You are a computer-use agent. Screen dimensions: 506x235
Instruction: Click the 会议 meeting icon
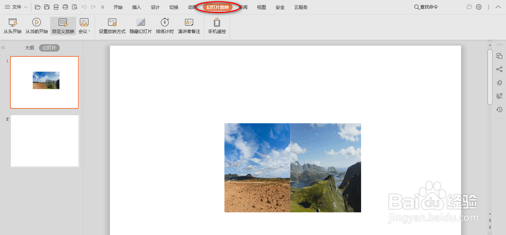pos(84,22)
